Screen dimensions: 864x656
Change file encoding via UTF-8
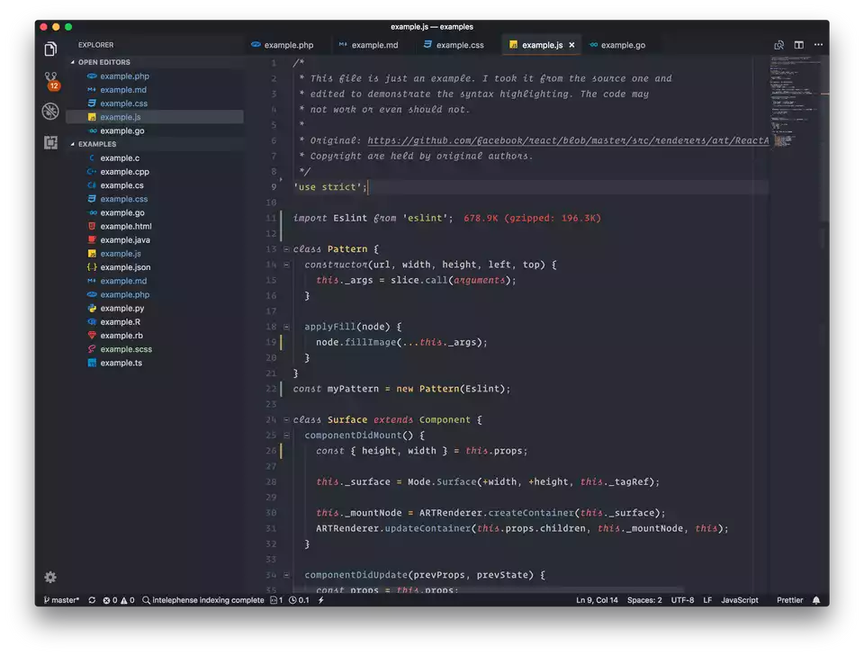pyautogui.click(x=682, y=600)
